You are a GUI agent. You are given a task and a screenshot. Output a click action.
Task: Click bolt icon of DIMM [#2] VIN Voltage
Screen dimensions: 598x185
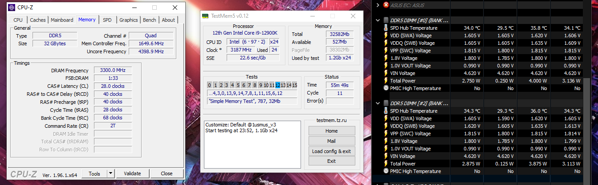386,156
